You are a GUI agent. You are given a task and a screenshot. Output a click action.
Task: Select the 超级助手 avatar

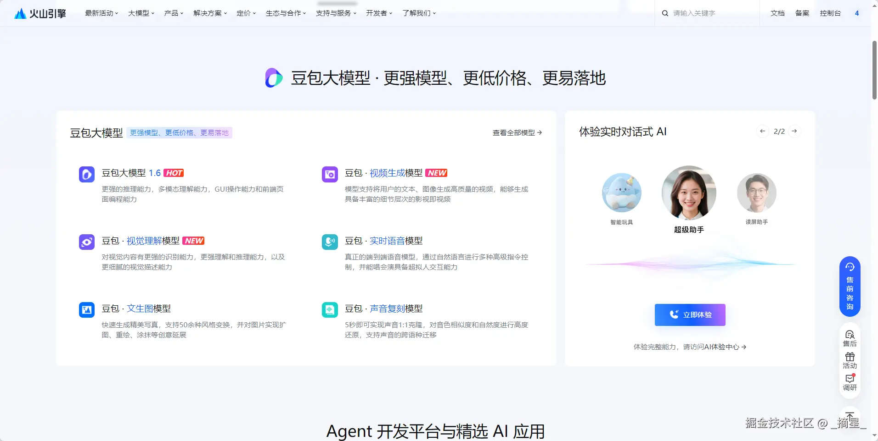pyautogui.click(x=689, y=193)
